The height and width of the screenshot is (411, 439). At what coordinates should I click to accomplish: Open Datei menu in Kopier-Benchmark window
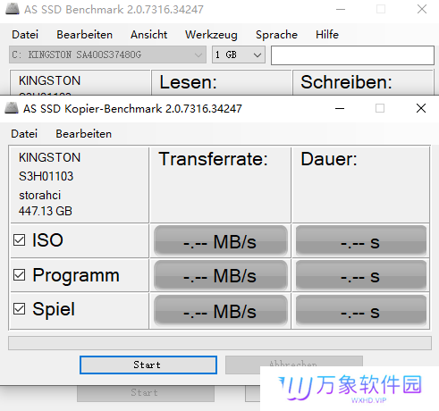[24, 134]
